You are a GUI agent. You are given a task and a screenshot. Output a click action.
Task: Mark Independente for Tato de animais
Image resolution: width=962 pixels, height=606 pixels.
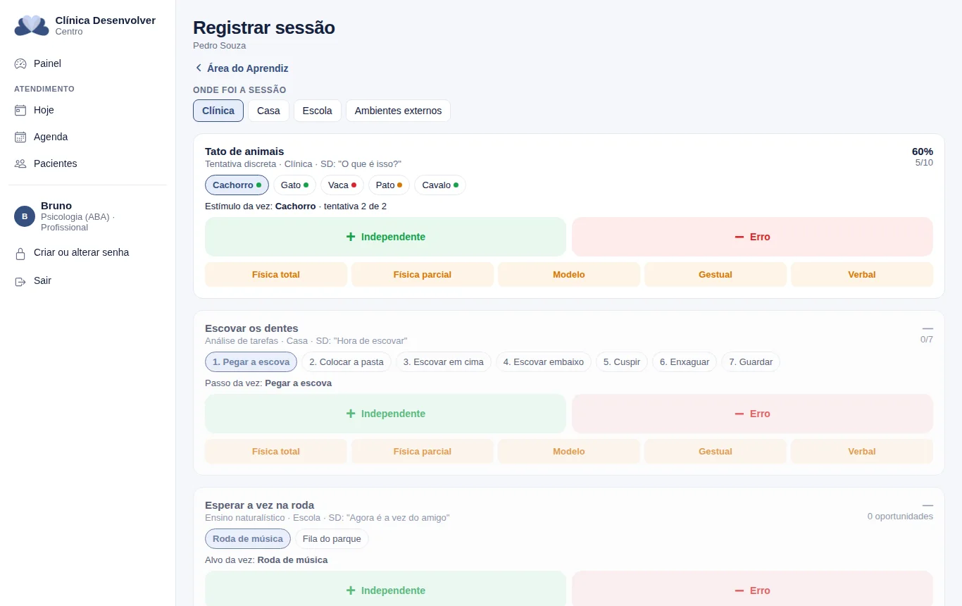point(385,237)
